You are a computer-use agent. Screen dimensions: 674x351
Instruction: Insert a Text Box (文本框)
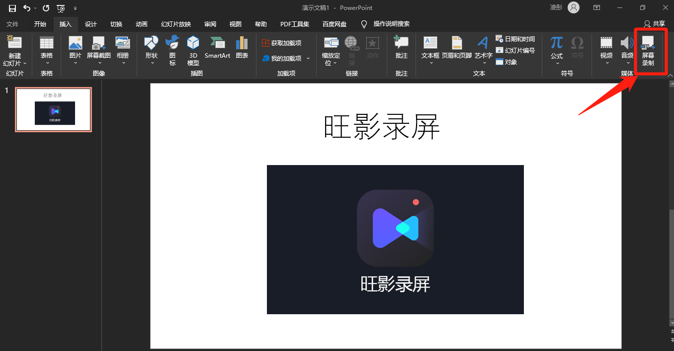(x=430, y=51)
